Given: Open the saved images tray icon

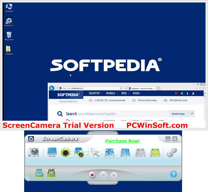Looking at the screenshot, I should click(x=39, y=173).
